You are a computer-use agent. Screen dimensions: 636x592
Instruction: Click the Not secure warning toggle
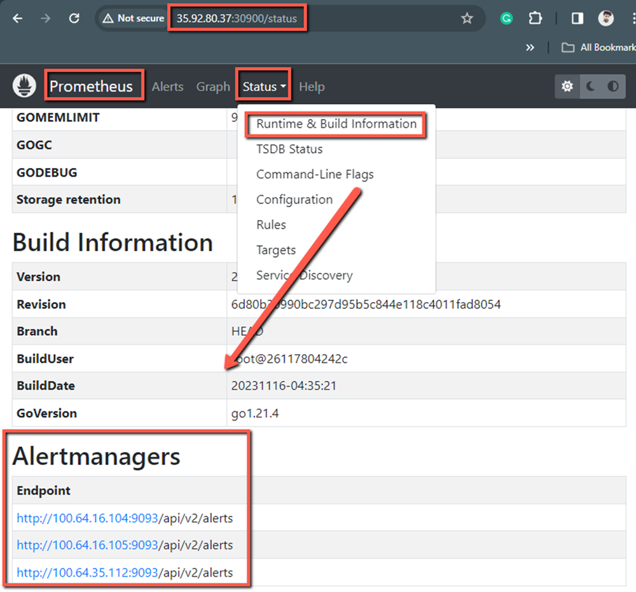(x=132, y=18)
